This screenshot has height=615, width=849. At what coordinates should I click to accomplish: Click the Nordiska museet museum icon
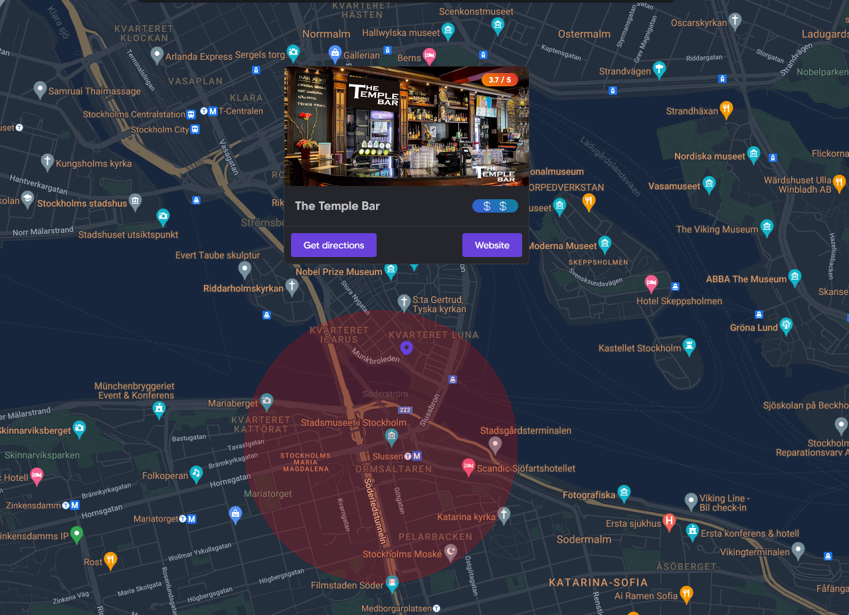(x=753, y=155)
